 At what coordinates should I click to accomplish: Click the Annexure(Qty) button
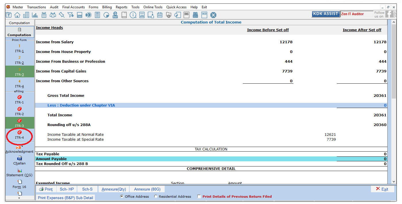tap(114, 189)
